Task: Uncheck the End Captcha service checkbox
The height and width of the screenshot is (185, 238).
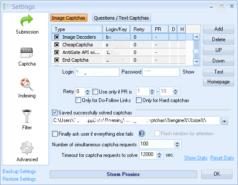Action: [x=57, y=60]
